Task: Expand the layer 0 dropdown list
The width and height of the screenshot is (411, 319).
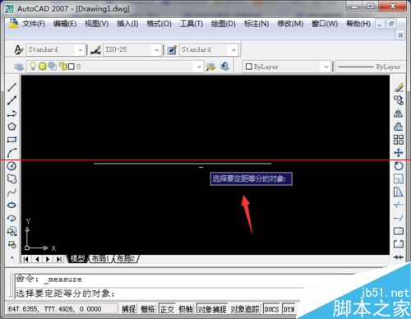Action: coord(199,67)
